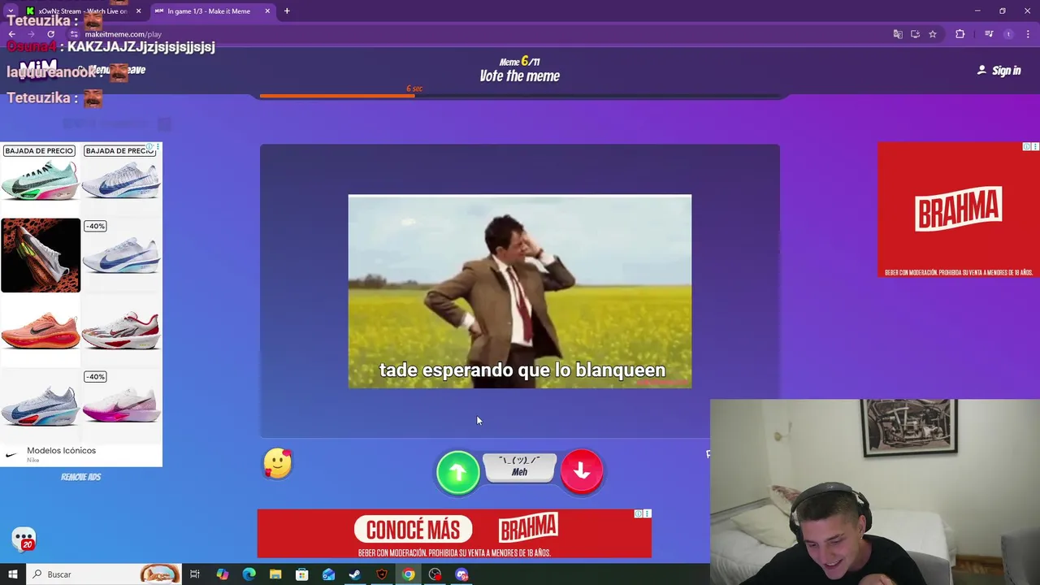
Task: Close the Make it Meme tab
Action: click(267, 11)
